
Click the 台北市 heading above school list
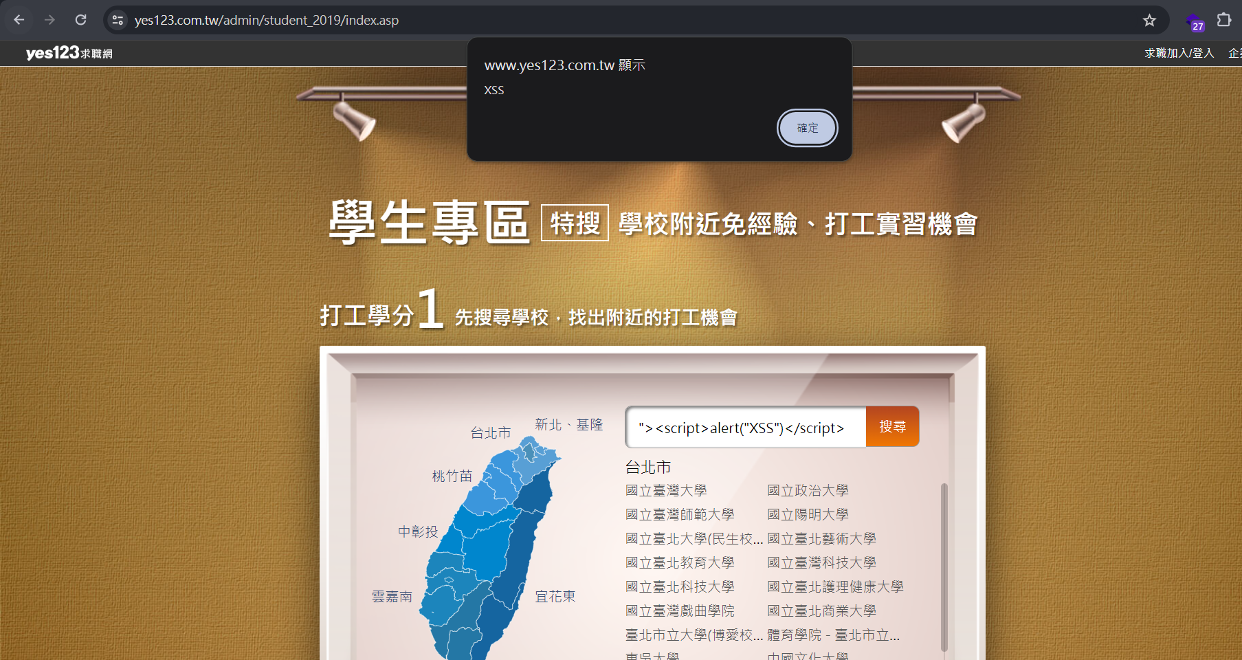click(x=648, y=467)
